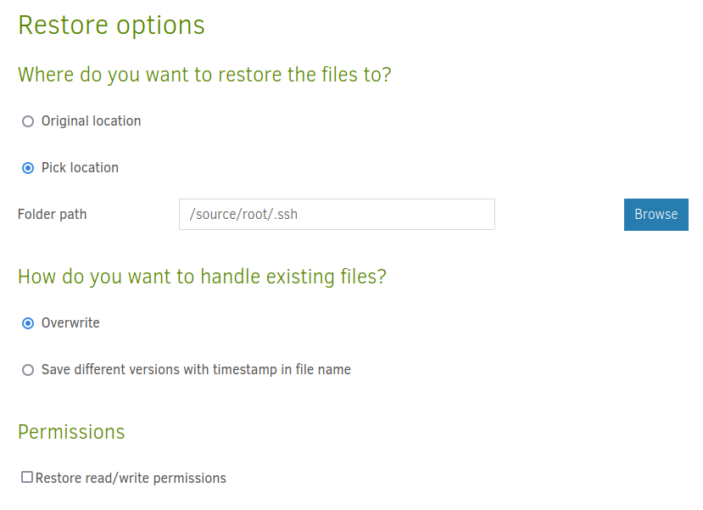Click the "Permissions" section heading

[71, 432]
